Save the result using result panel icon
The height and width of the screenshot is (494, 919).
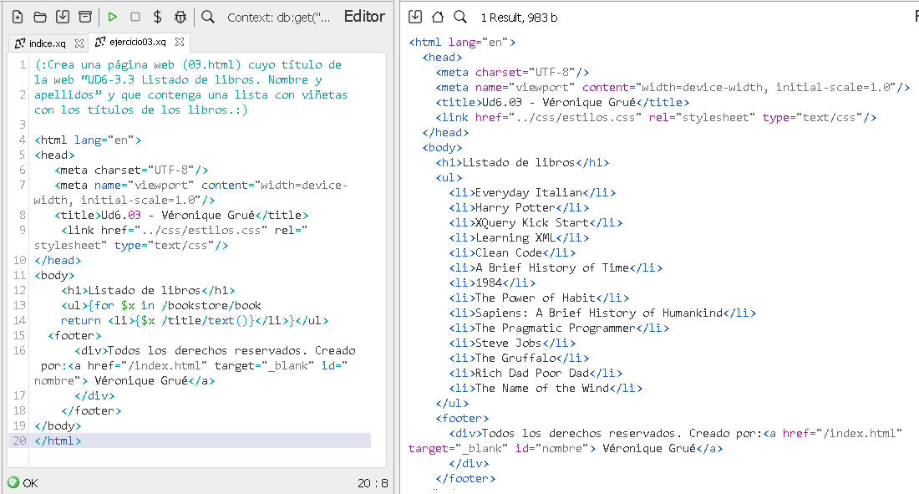pyautogui.click(x=415, y=17)
